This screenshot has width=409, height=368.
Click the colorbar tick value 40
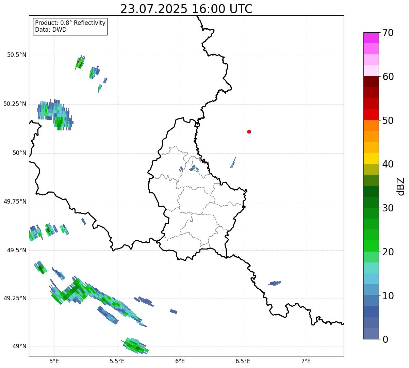(x=388, y=164)
